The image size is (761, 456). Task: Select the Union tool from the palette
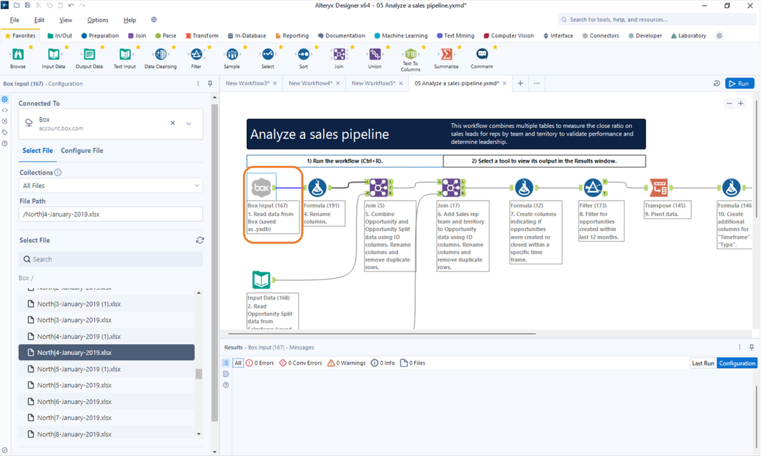click(x=376, y=53)
